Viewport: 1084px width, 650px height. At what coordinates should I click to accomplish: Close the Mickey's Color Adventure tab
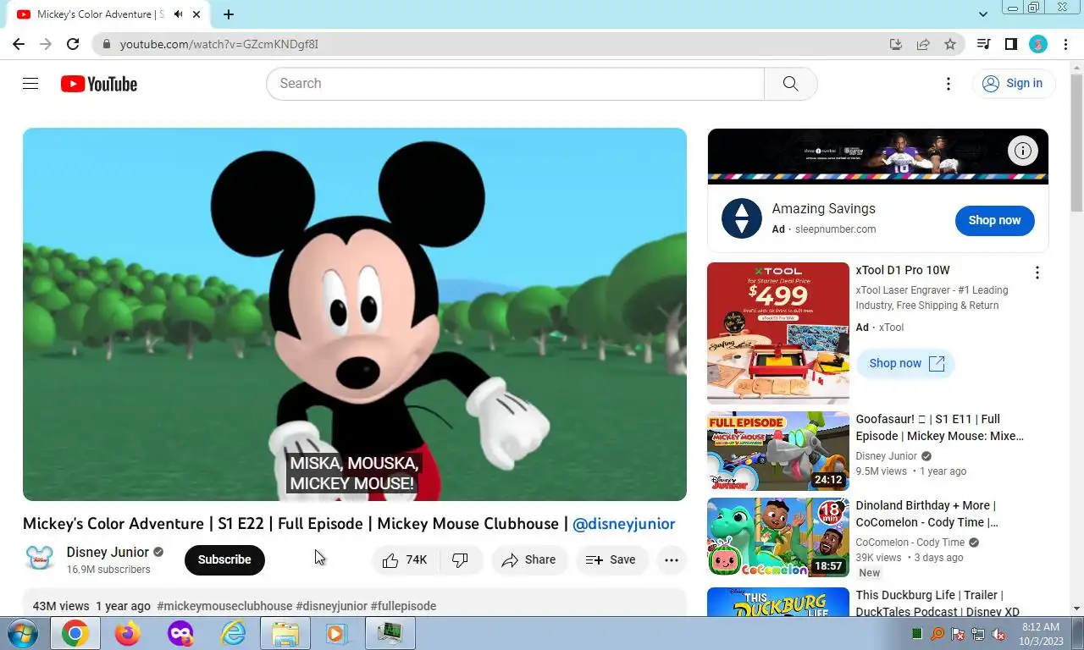tap(197, 14)
